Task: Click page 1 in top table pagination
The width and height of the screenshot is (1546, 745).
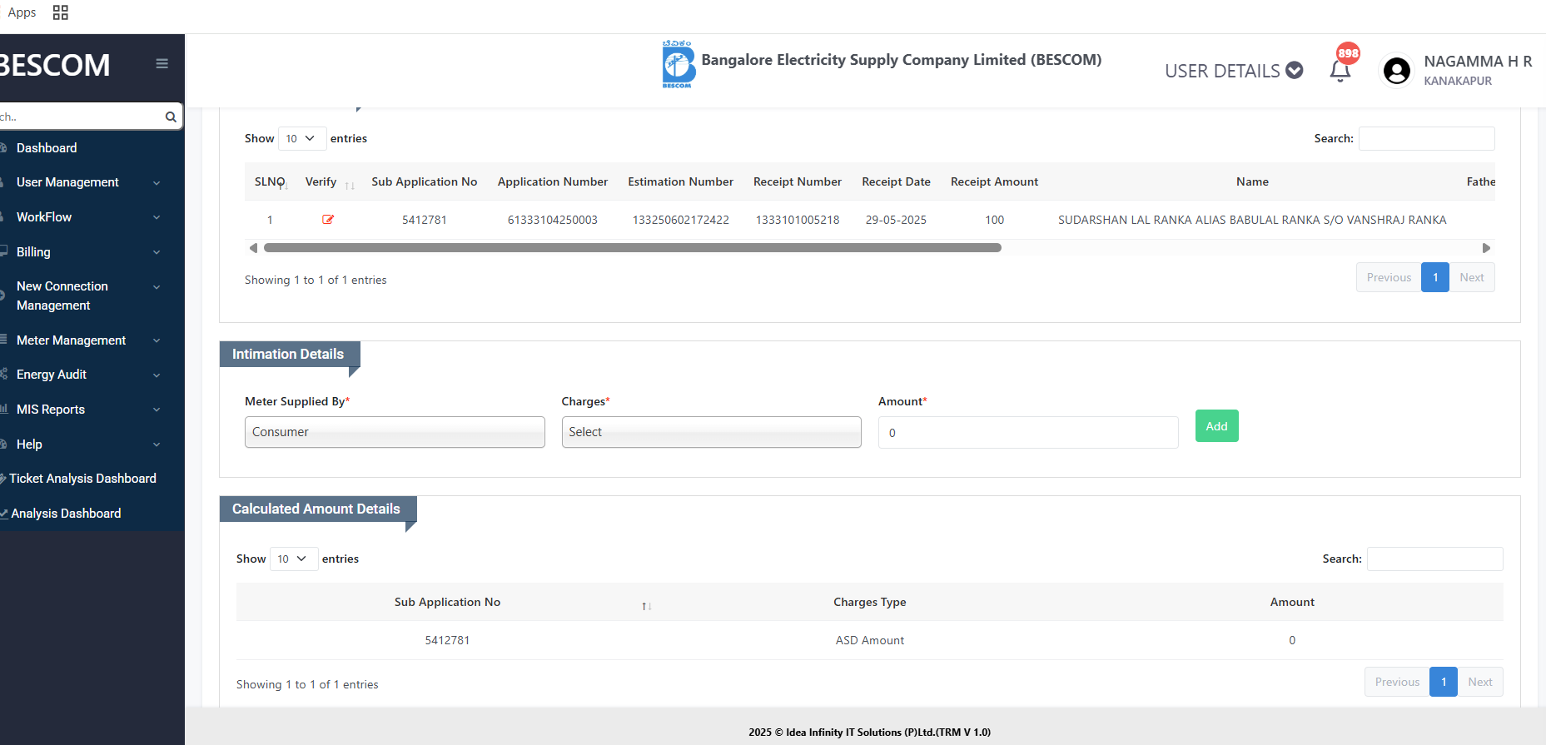Action: tap(1435, 277)
